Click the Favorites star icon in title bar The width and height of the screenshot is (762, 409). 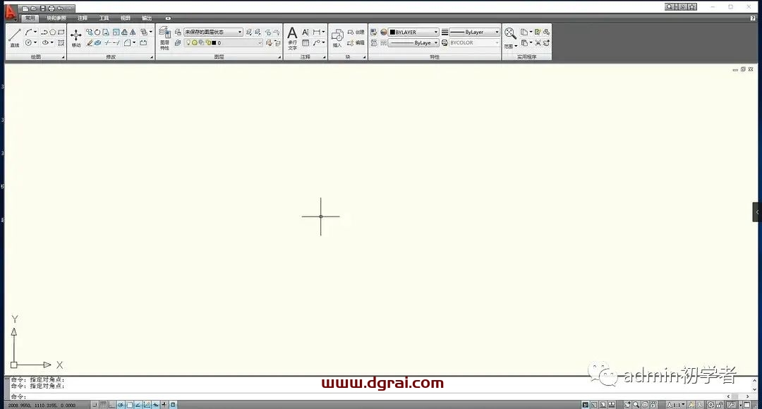(692, 7)
